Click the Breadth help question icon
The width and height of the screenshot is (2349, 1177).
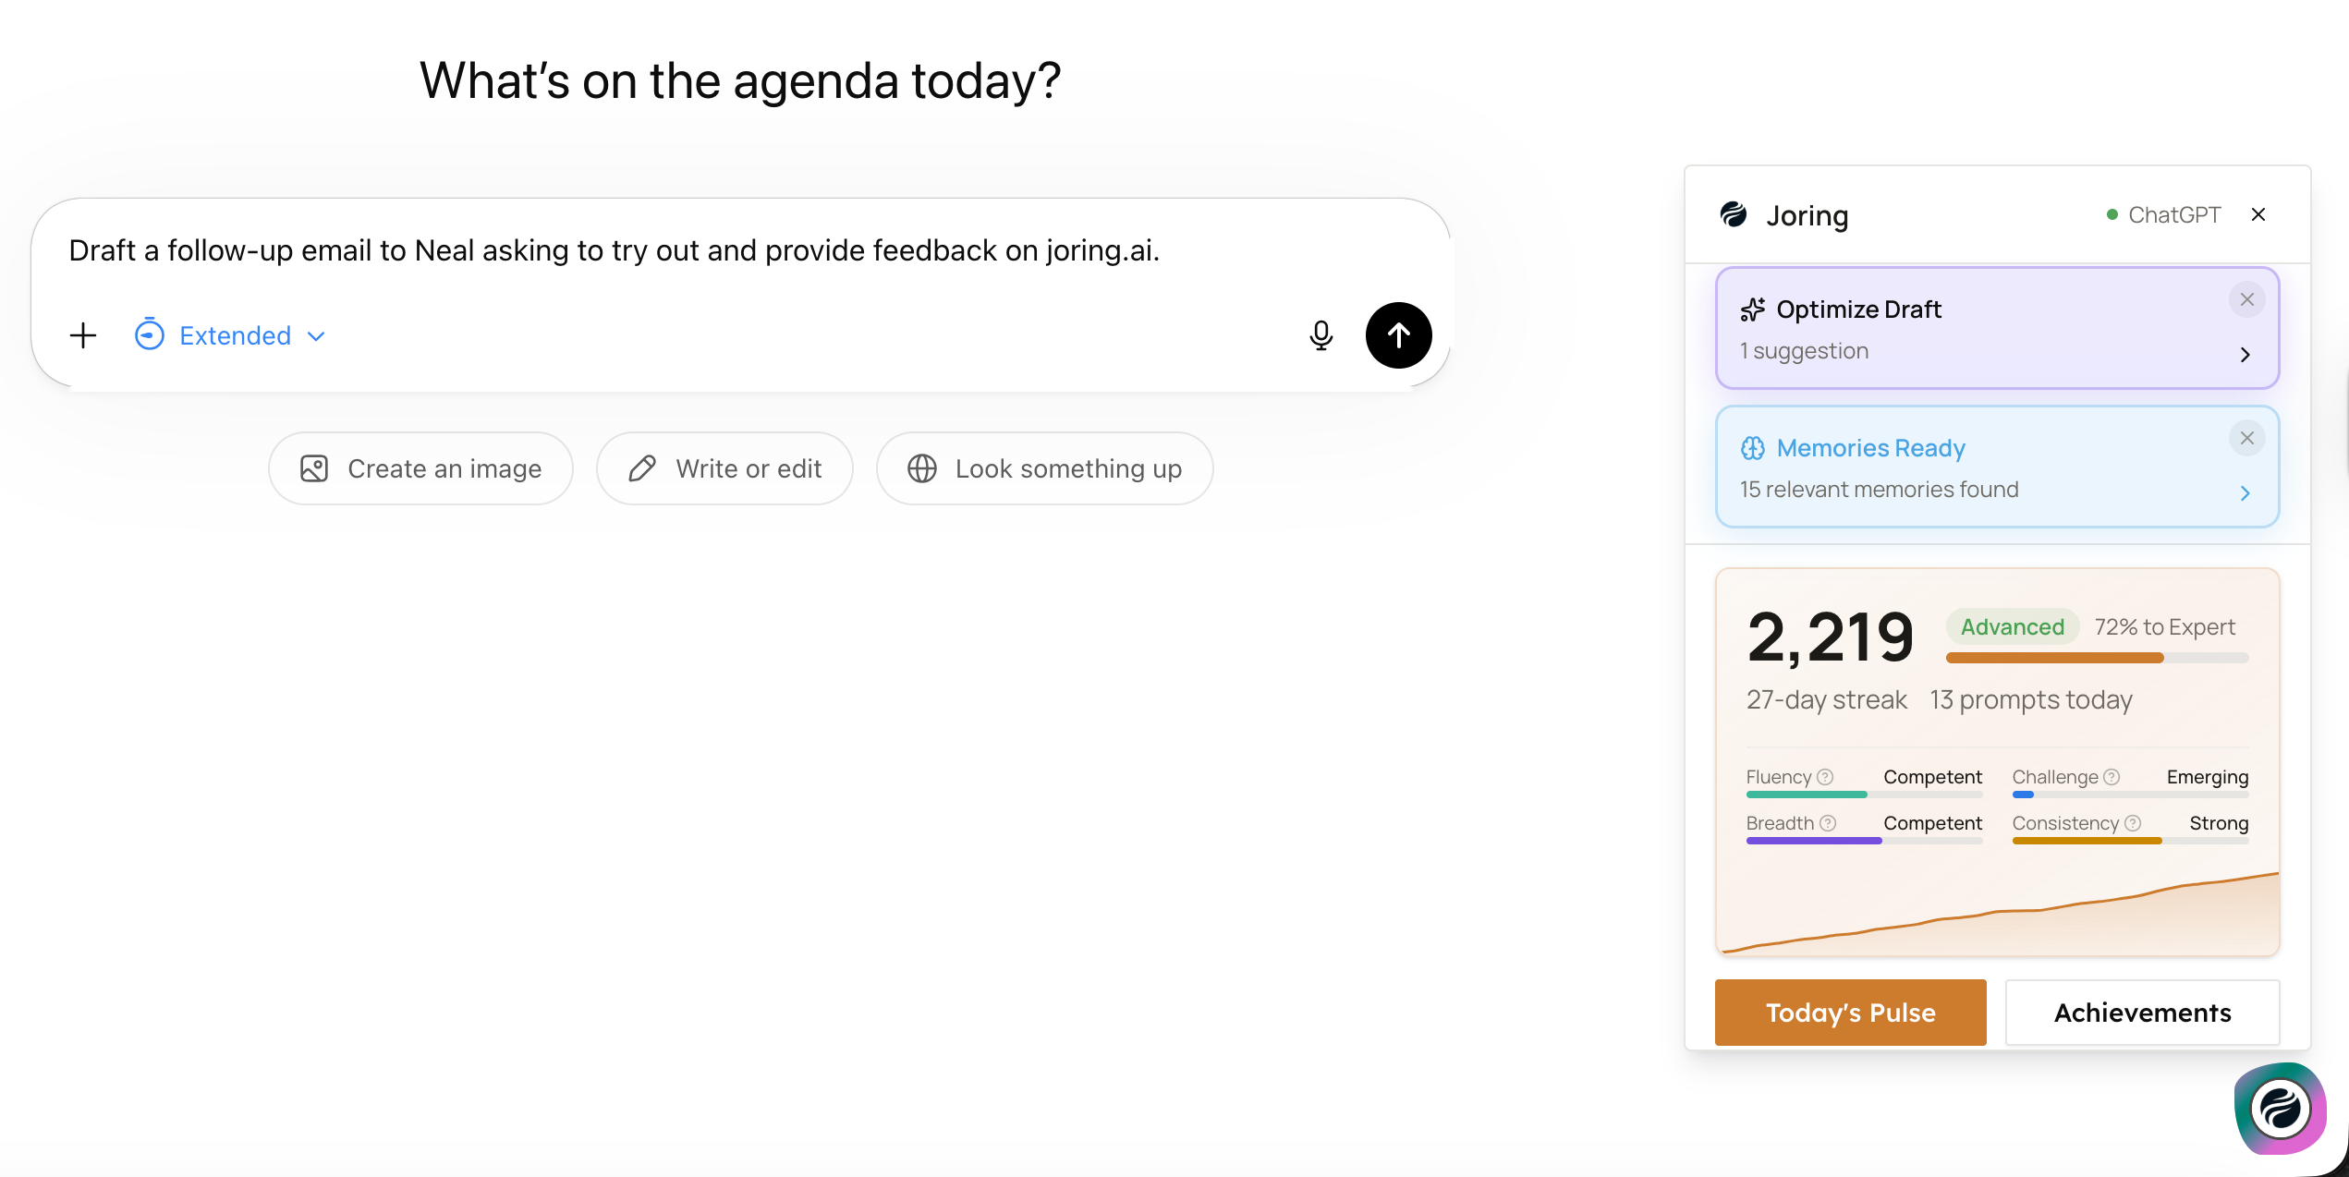pos(1828,823)
